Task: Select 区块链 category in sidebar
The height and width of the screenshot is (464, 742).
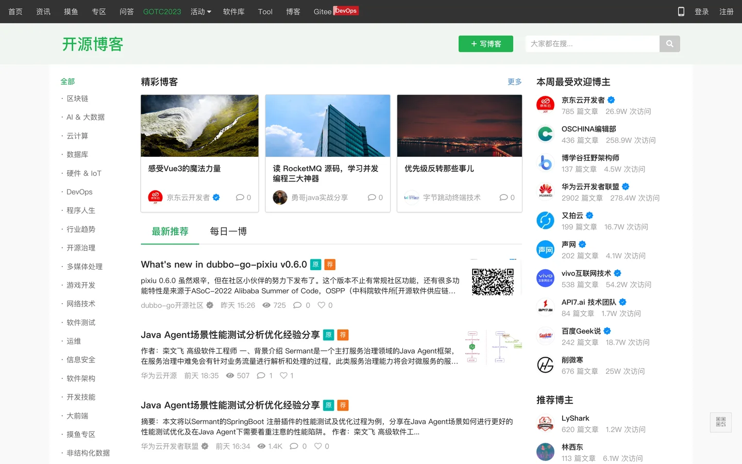Action: (77, 98)
